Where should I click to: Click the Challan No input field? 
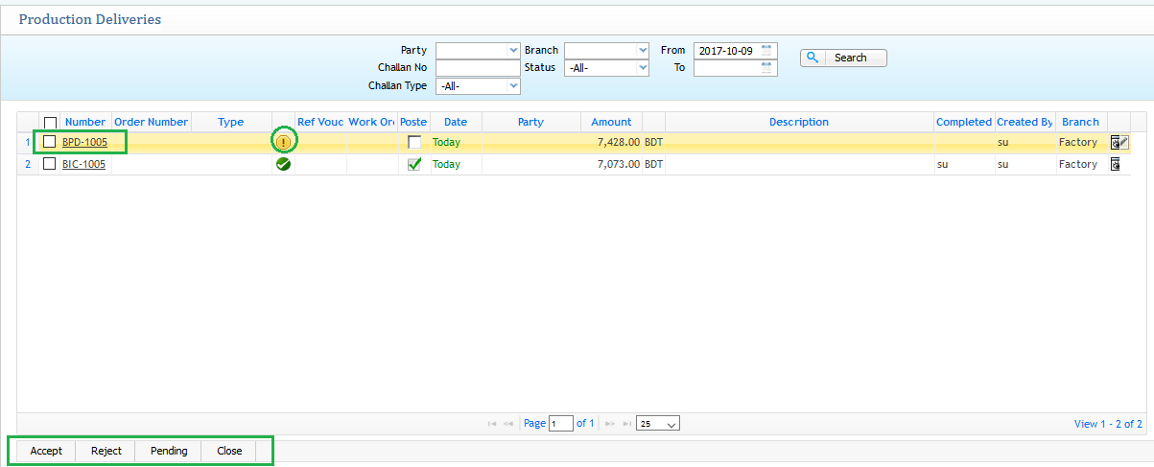pyautogui.click(x=478, y=68)
